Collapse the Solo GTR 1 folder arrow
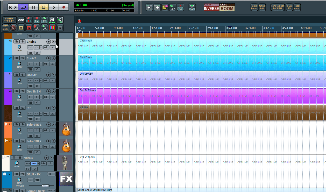Image resolution: width=326 pixels, height=192 pixels. click(x=6, y=124)
